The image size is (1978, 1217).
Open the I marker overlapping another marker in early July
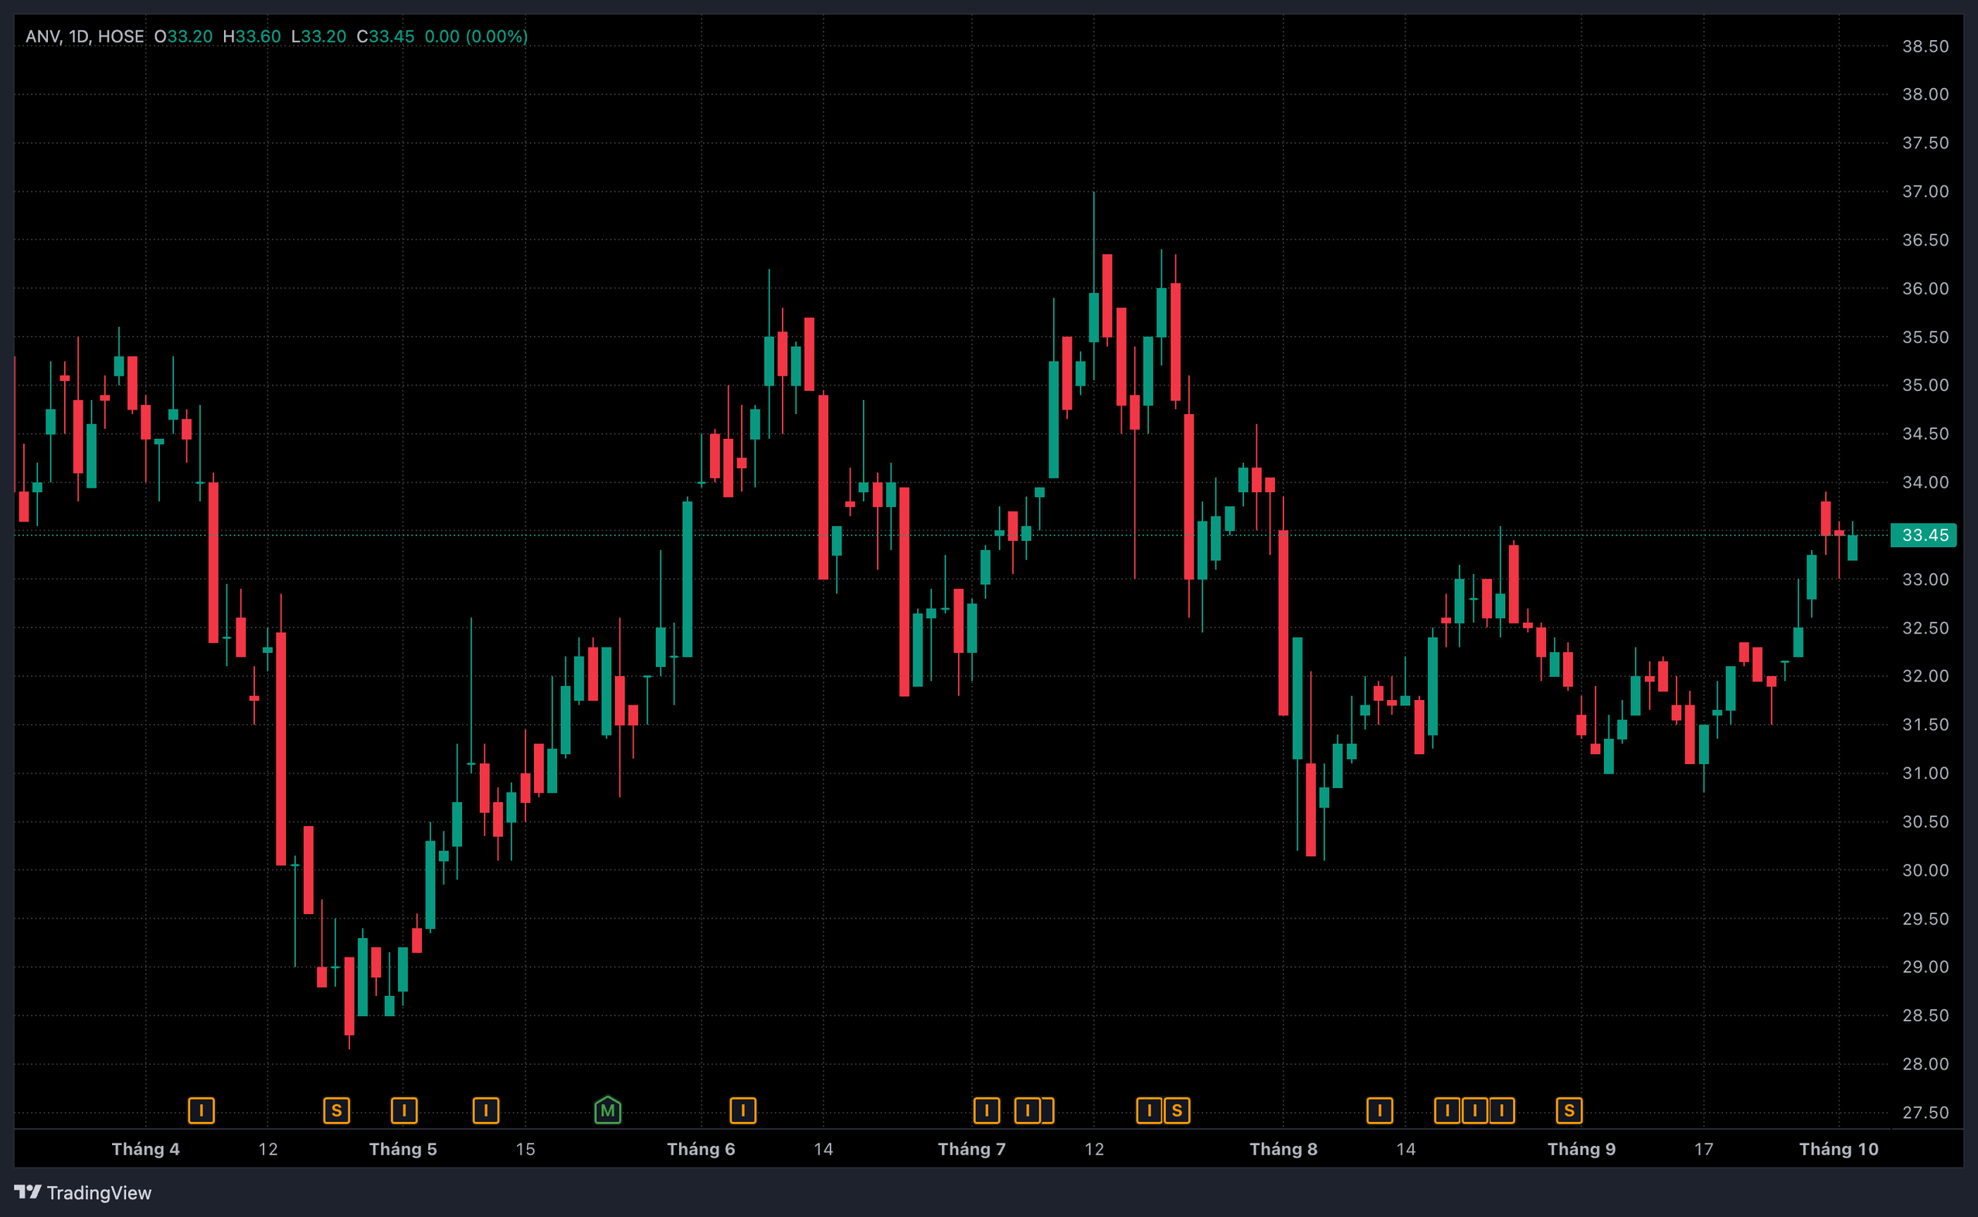[1028, 1111]
